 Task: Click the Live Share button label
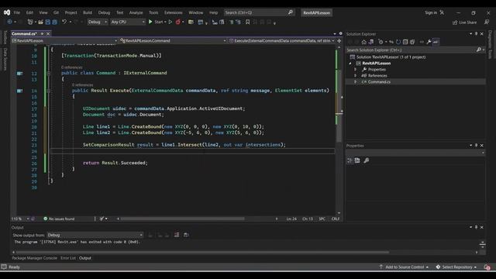467,22
